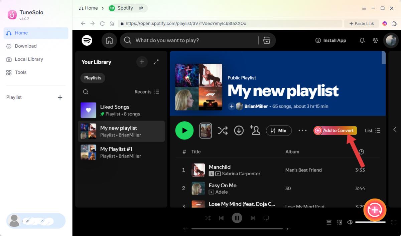Select Home in TuneSolo sidebar
Screen dimensions: 401x236
36,33
